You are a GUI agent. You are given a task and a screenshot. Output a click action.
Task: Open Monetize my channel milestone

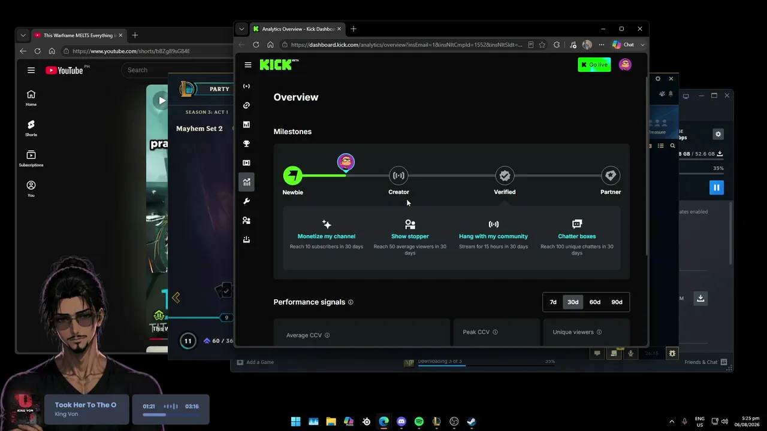327,236
